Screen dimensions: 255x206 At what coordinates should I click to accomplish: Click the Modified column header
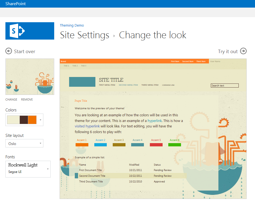[134, 165]
